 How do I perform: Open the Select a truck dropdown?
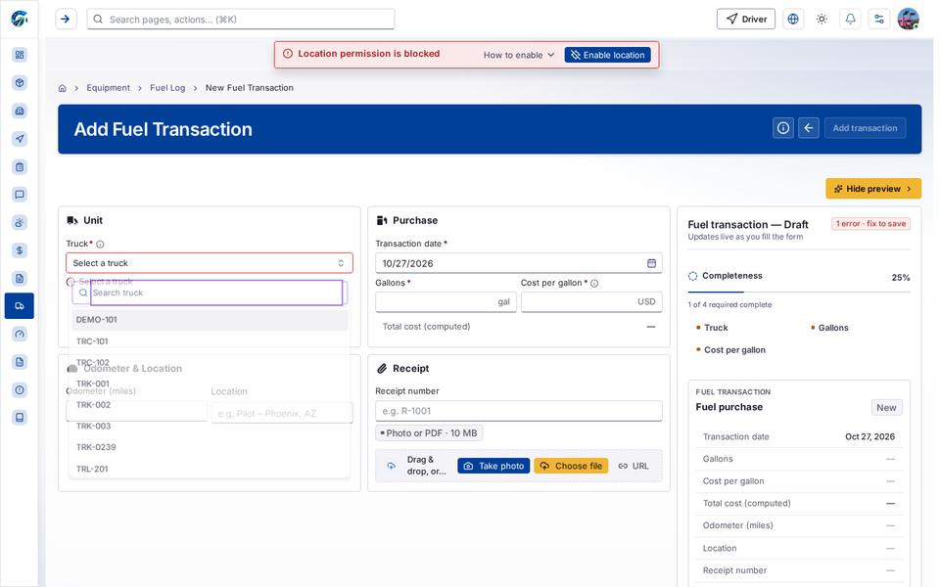(210, 263)
